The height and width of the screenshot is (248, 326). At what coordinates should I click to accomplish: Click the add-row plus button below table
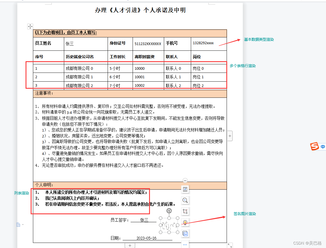click(x=130, y=245)
